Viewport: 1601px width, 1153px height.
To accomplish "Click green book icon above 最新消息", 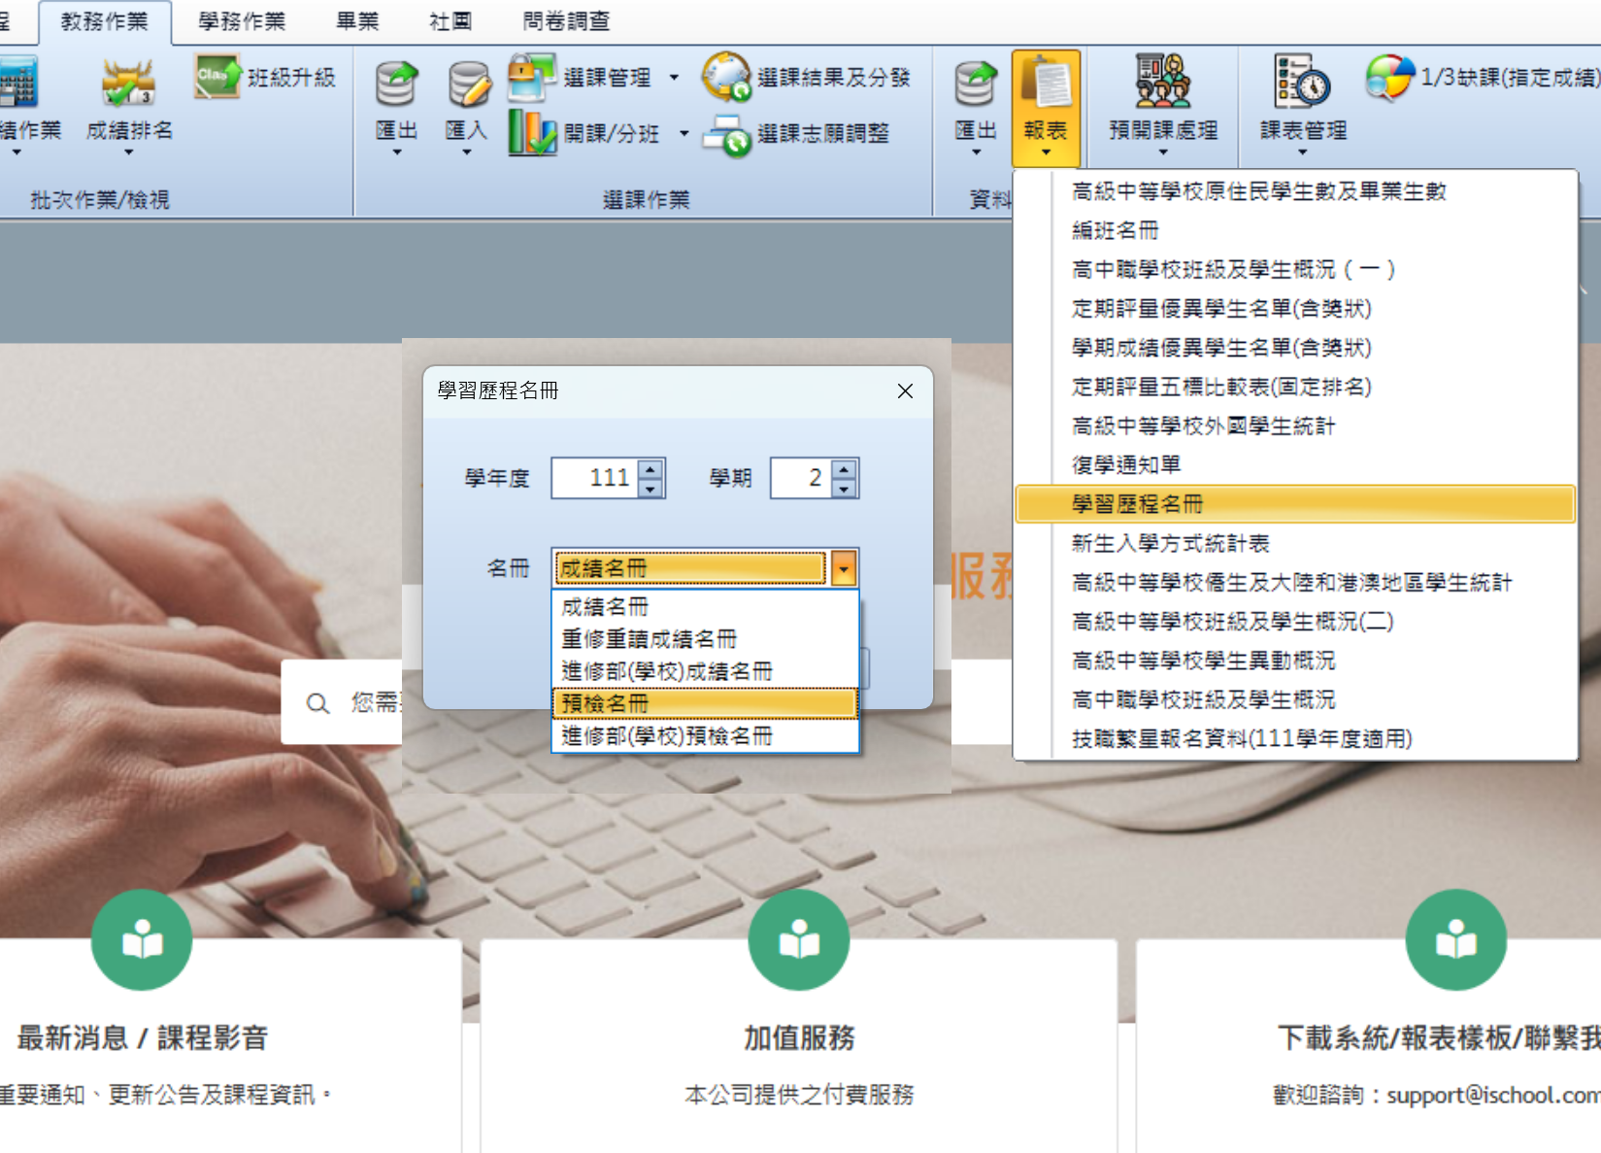I will click(x=142, y=939).
